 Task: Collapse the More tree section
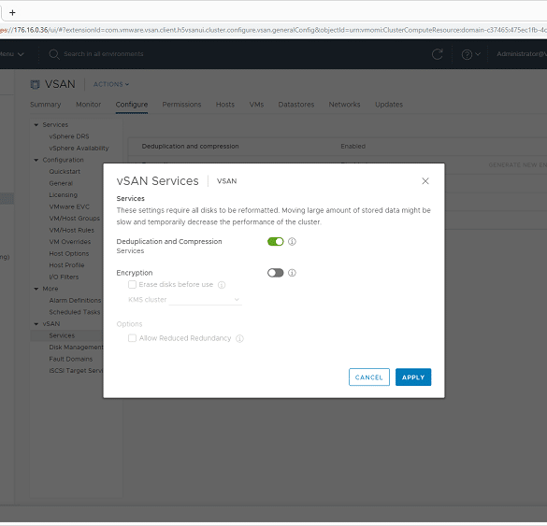36,289
